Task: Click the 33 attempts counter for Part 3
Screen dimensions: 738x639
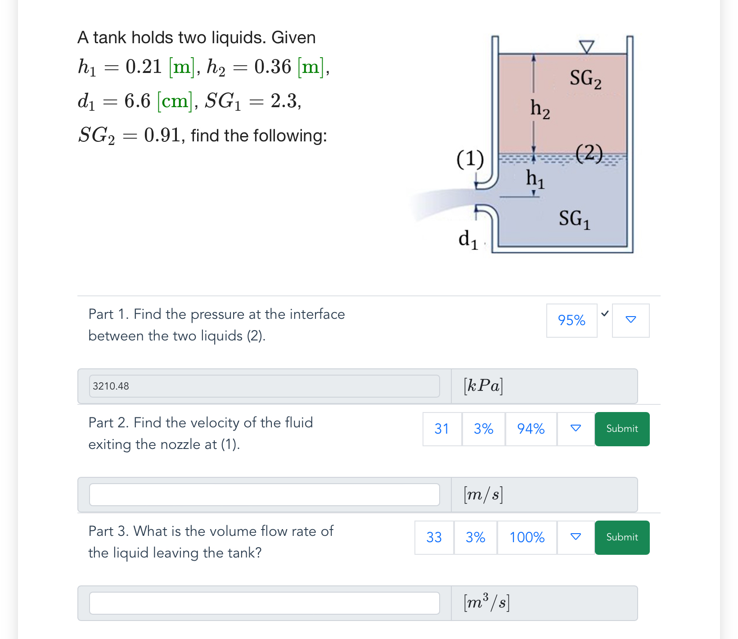Action: click(x=434, y=537)
